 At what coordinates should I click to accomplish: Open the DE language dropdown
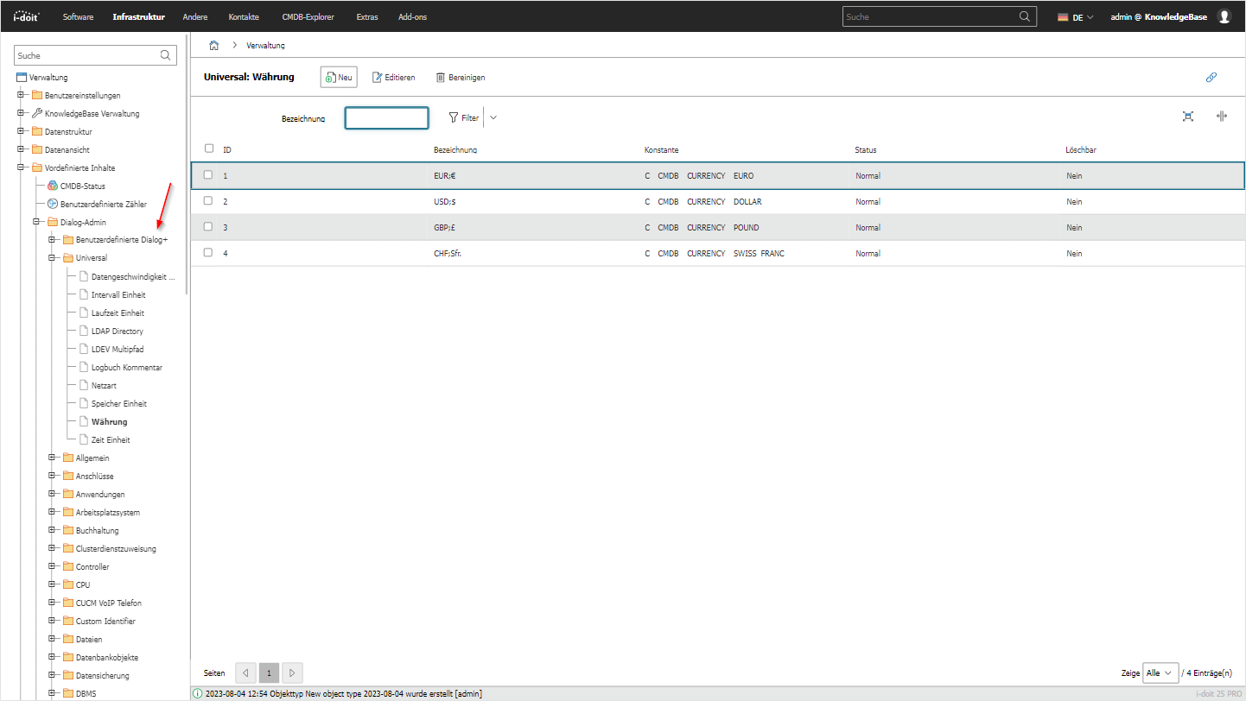1076,16
